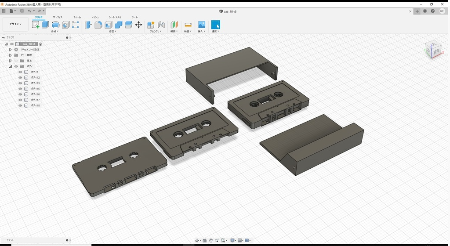
Task: Open the 修正 dropdown menu
Action: (x=112, y=31)
